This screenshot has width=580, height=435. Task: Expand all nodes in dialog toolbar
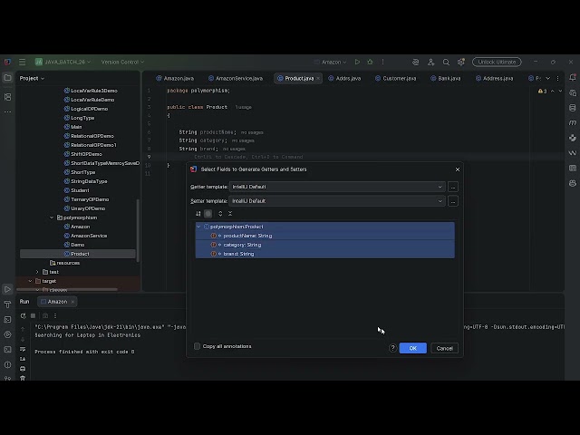point(220,214)
